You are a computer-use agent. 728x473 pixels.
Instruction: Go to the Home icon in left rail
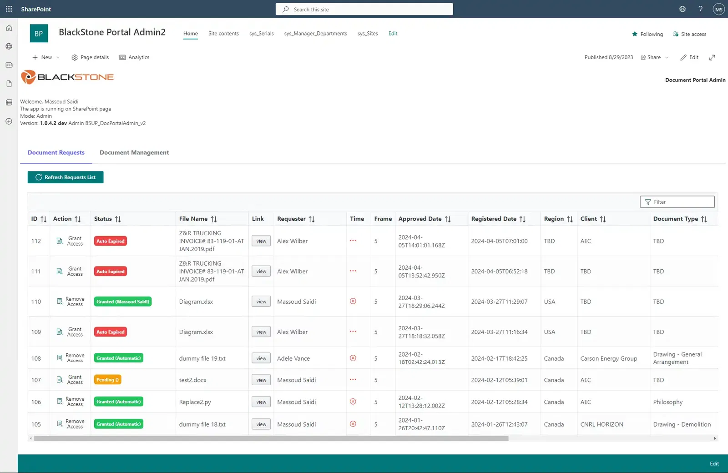[9, 28]
